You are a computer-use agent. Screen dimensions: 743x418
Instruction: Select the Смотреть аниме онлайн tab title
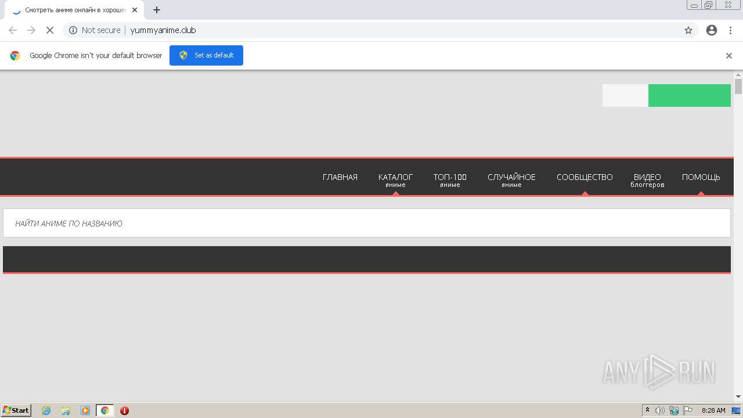(x=75, y=10)
